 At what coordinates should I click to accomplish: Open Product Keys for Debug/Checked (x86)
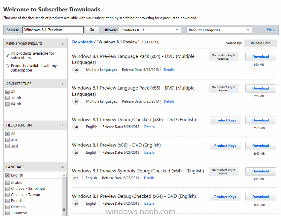225,120
